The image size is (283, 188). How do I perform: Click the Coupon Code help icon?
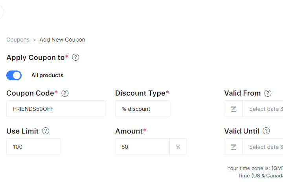[65, 93]
